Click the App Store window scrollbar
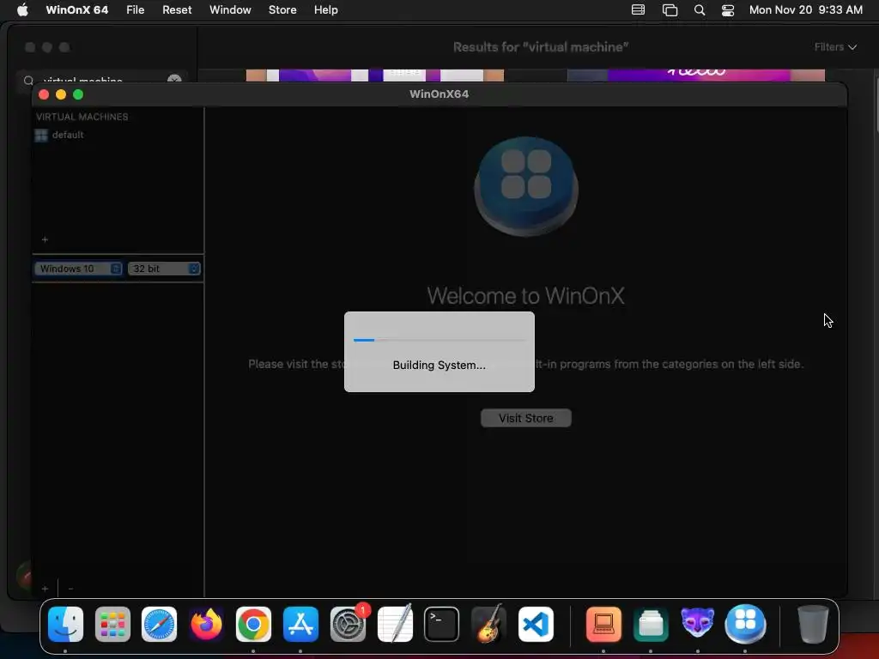 pos(876,106)
